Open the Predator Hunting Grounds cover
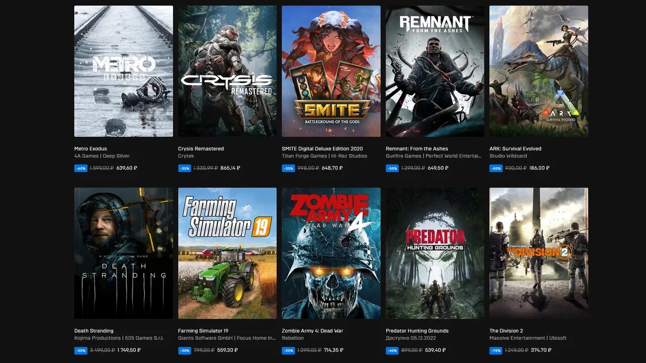 pyautogui.click(x=435, y=253)
